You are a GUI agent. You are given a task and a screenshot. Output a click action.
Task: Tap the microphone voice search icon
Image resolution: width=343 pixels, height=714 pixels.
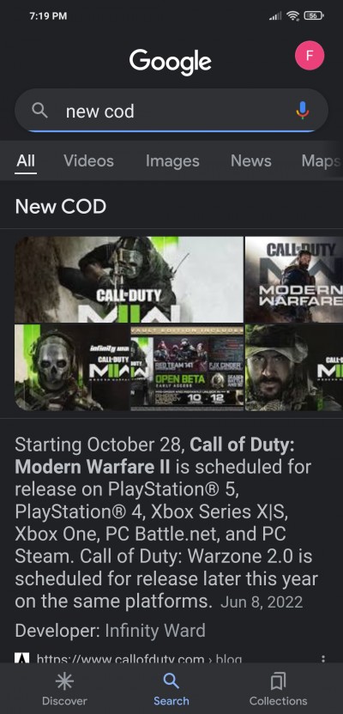303,110
